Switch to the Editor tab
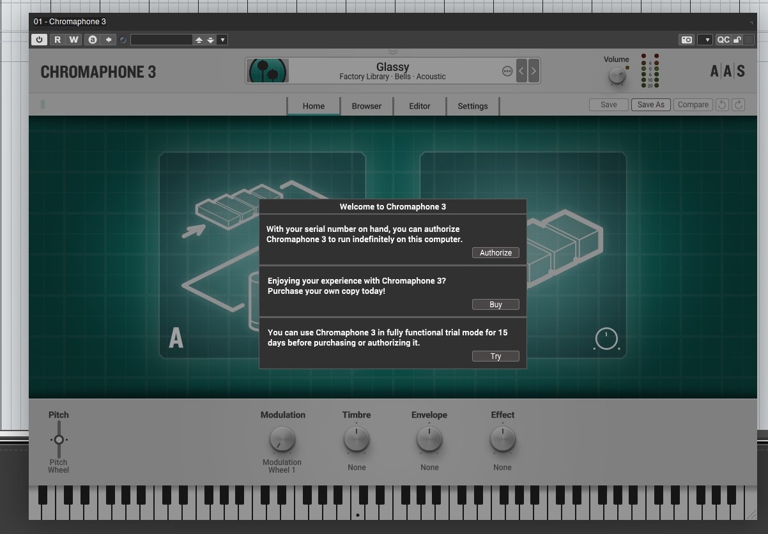This screenshot has width=768, height=534. click(x=420, y=106)
